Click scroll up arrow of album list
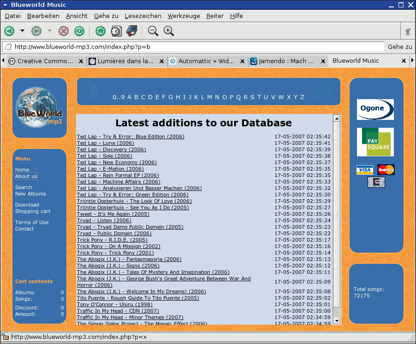Viewport: 416px width, 344px height. (337, 119)
